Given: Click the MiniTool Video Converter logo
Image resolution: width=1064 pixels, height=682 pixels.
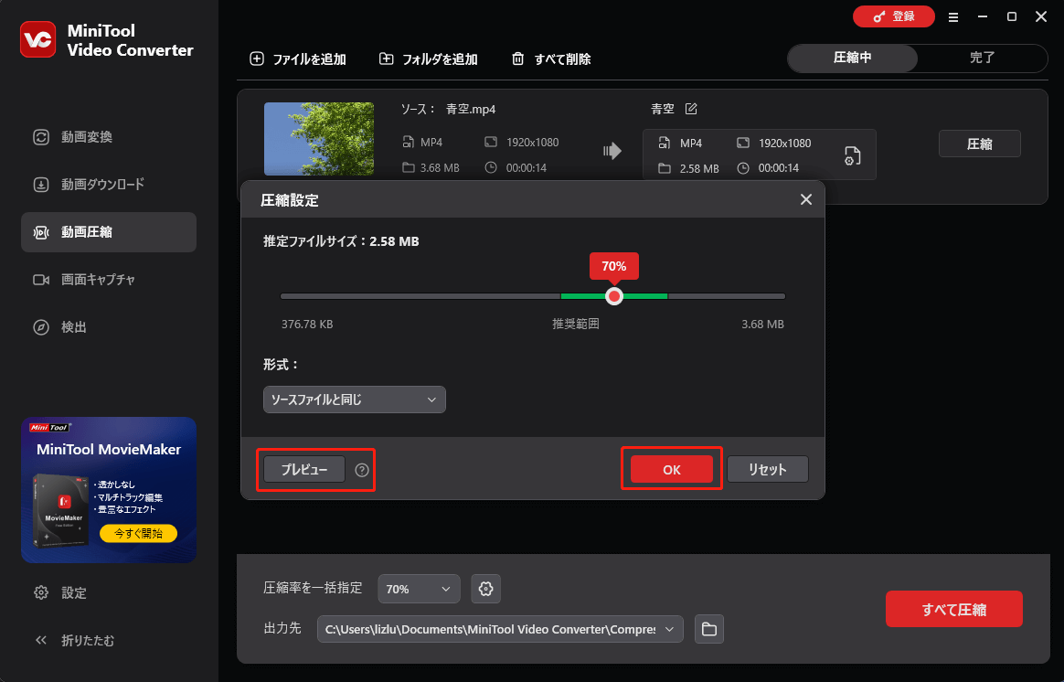Looking at the screenshot, I should click(x=37, y=40).
